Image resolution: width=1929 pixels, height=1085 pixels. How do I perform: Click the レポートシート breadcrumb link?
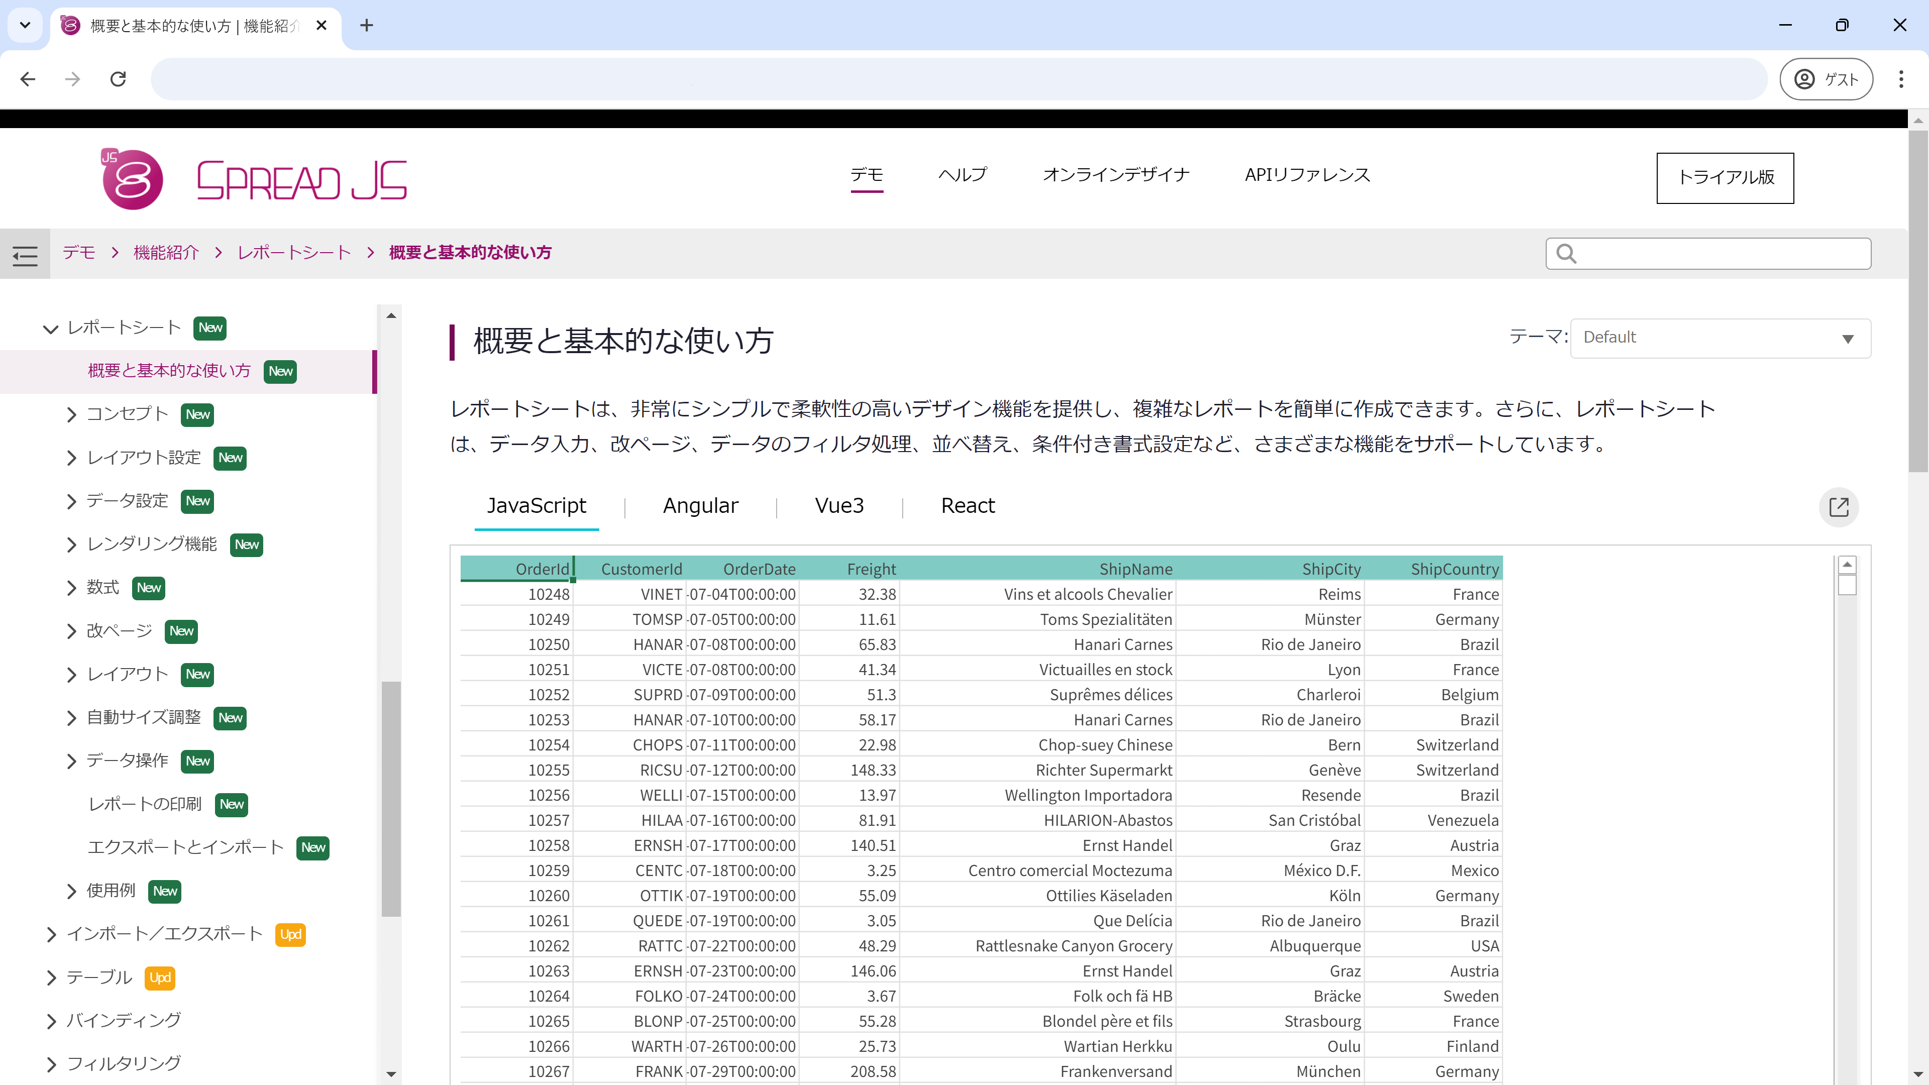pos(294,252)
